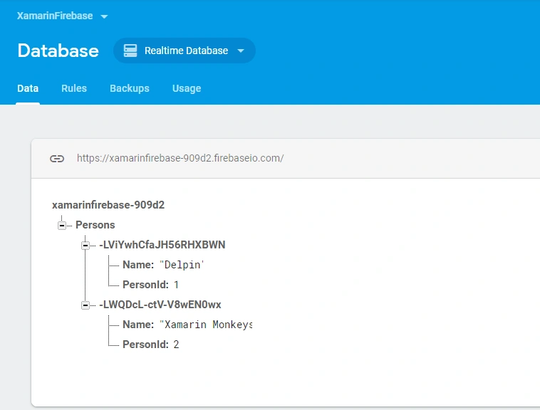
Task: Open the Realtime Database selector arrow
Action: [x=241, y=51]
